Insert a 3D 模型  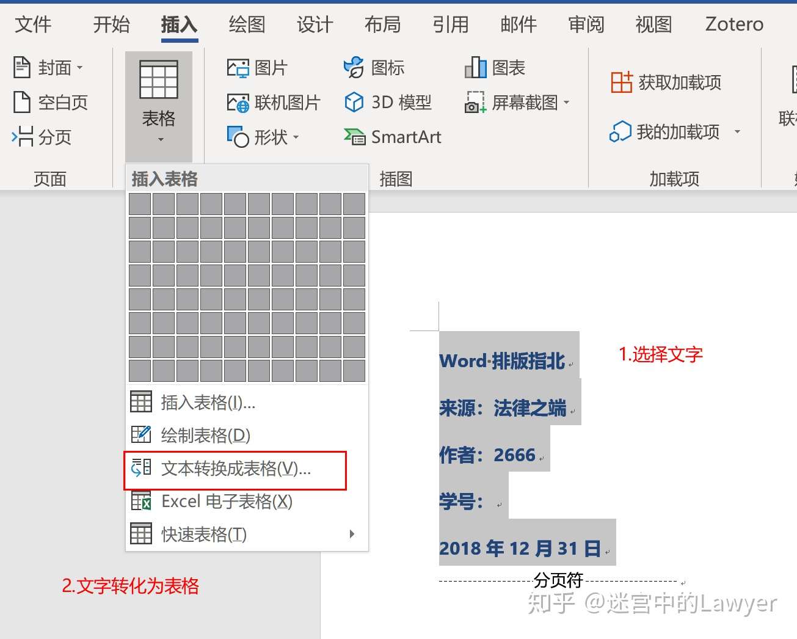[x=388, y=102]
